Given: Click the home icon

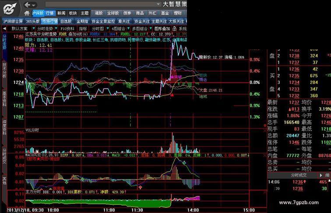Looking at the screenshot, I should (x=27, y=13).
